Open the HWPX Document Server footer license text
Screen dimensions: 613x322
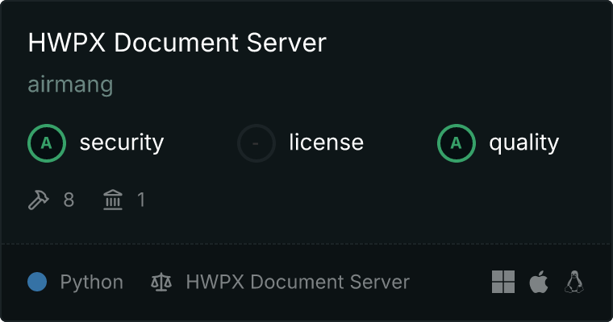coord(298,282)
